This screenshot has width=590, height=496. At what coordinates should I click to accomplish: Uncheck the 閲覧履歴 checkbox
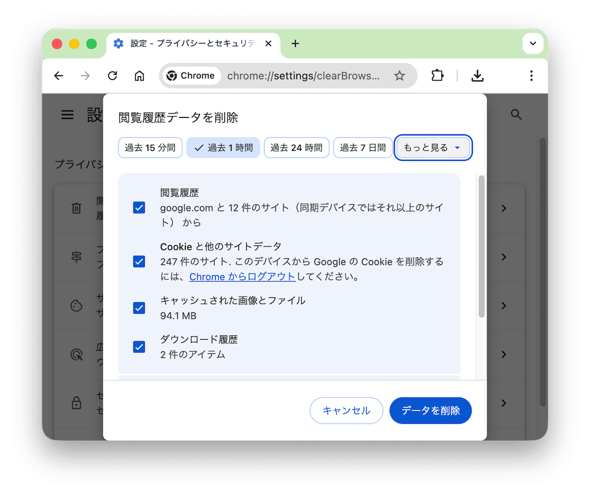(x=139, y=208)
